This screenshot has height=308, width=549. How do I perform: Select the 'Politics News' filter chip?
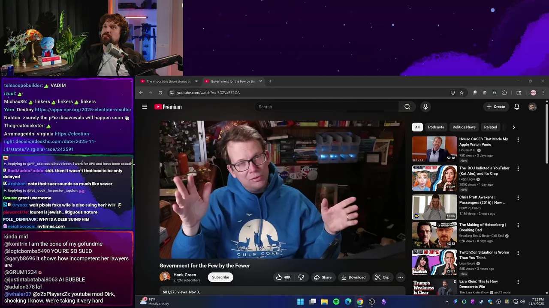click(464, 127)
